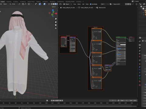Image resolution: width=146 pixels, height=109 pixels.
Task: Open the Layout workspace tab
Action: [2, 2]
